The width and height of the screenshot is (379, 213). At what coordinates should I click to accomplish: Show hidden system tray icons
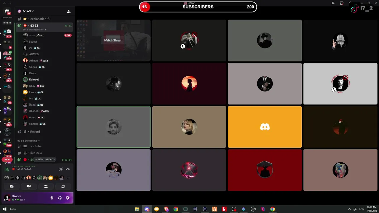click(x=349, y=209)
